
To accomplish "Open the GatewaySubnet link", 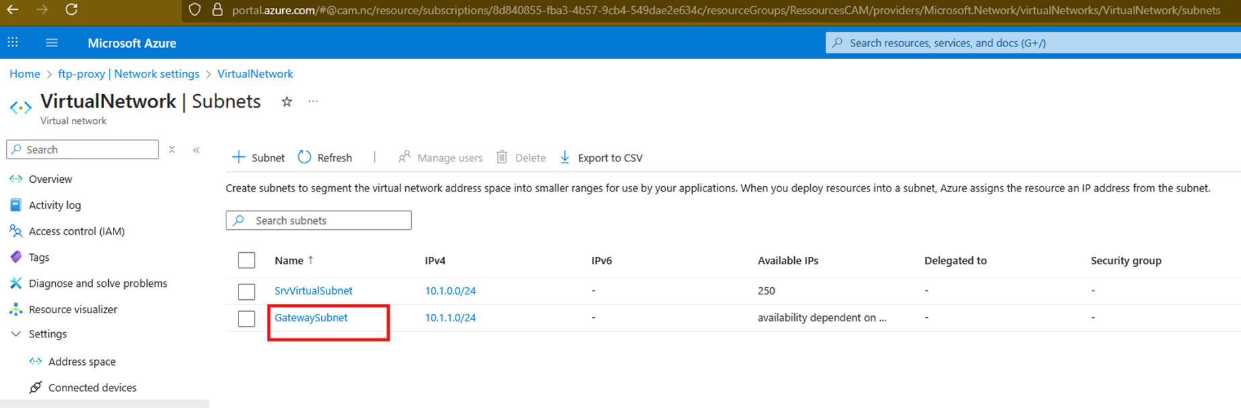I will pos(311,317).
